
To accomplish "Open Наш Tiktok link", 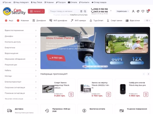I will click(x=37, y=2).
